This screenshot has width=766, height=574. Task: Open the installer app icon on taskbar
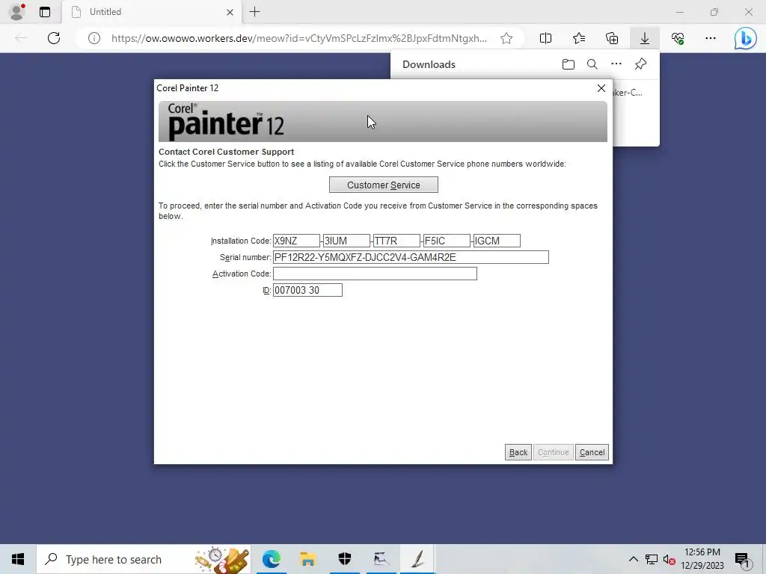(381, 559)
